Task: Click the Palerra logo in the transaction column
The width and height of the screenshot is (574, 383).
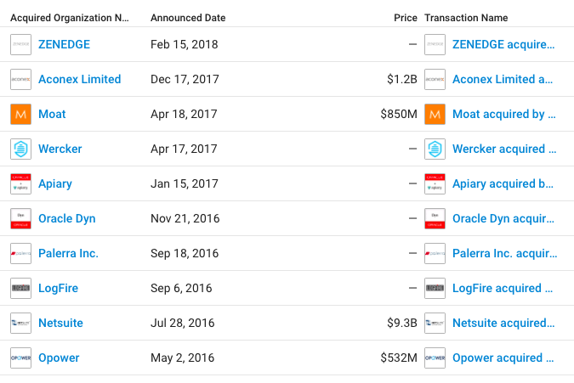Action: click(x=435, y=253)
